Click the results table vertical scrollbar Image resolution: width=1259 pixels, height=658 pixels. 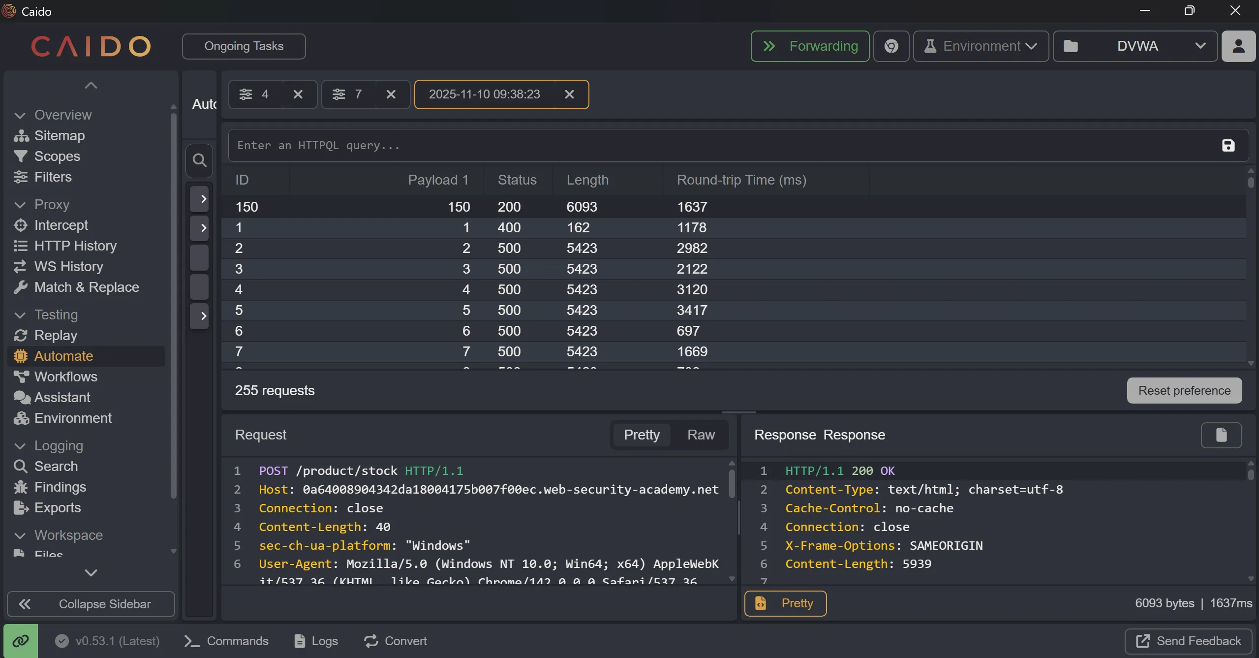(1251, 183)
